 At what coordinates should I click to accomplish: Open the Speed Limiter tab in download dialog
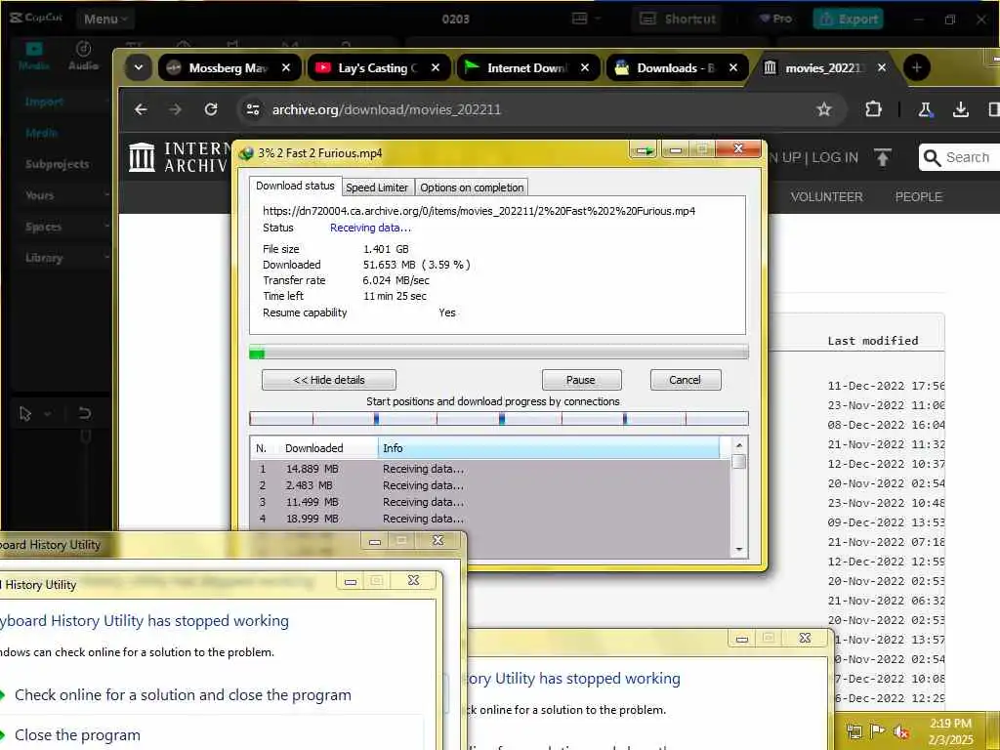pos(377,187)
